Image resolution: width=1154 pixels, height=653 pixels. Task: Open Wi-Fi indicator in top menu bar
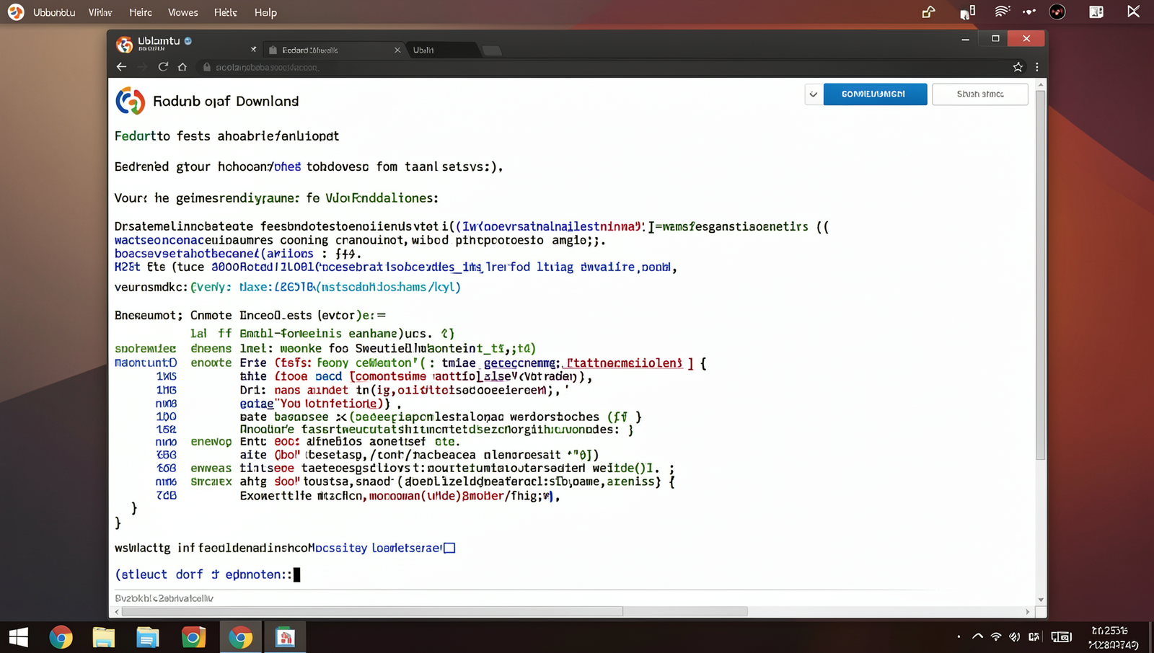1002,11
